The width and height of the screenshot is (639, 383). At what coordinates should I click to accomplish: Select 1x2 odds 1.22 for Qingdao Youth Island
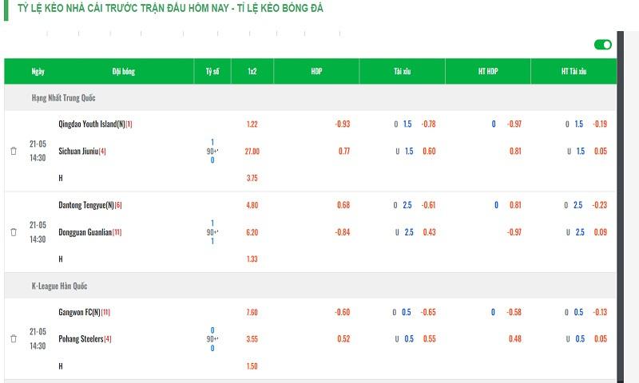click(x=252, y=124)
